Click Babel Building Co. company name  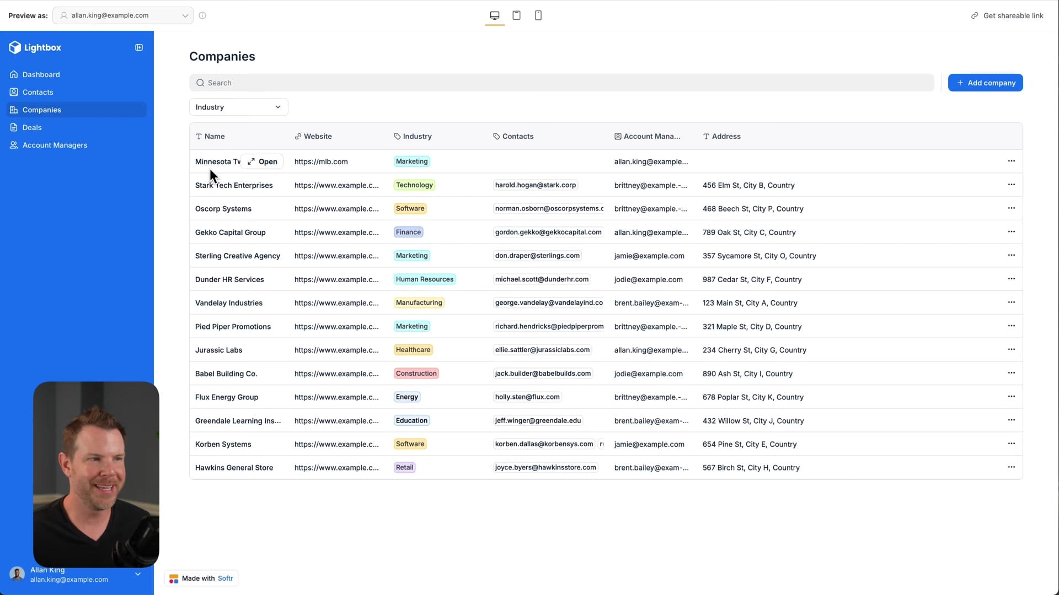tap(226, 374)
